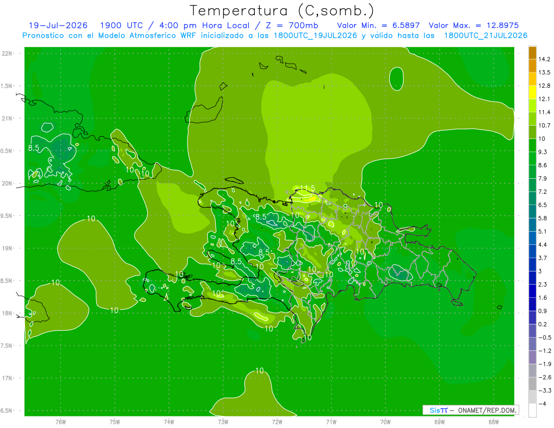The image size is (554, 428).
Task: Click the "7.2" colorbar value
Action: (543, 191)
